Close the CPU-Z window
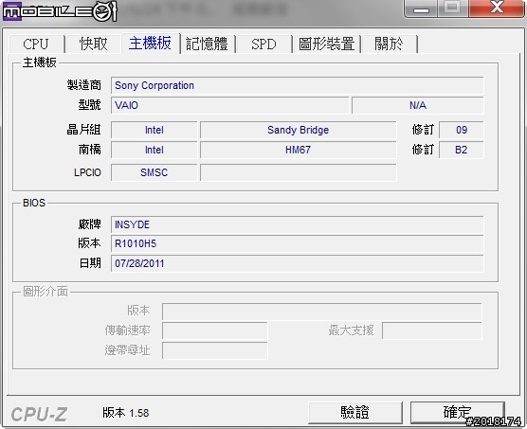This screenshot has width=527, height=429. (497, 8)
